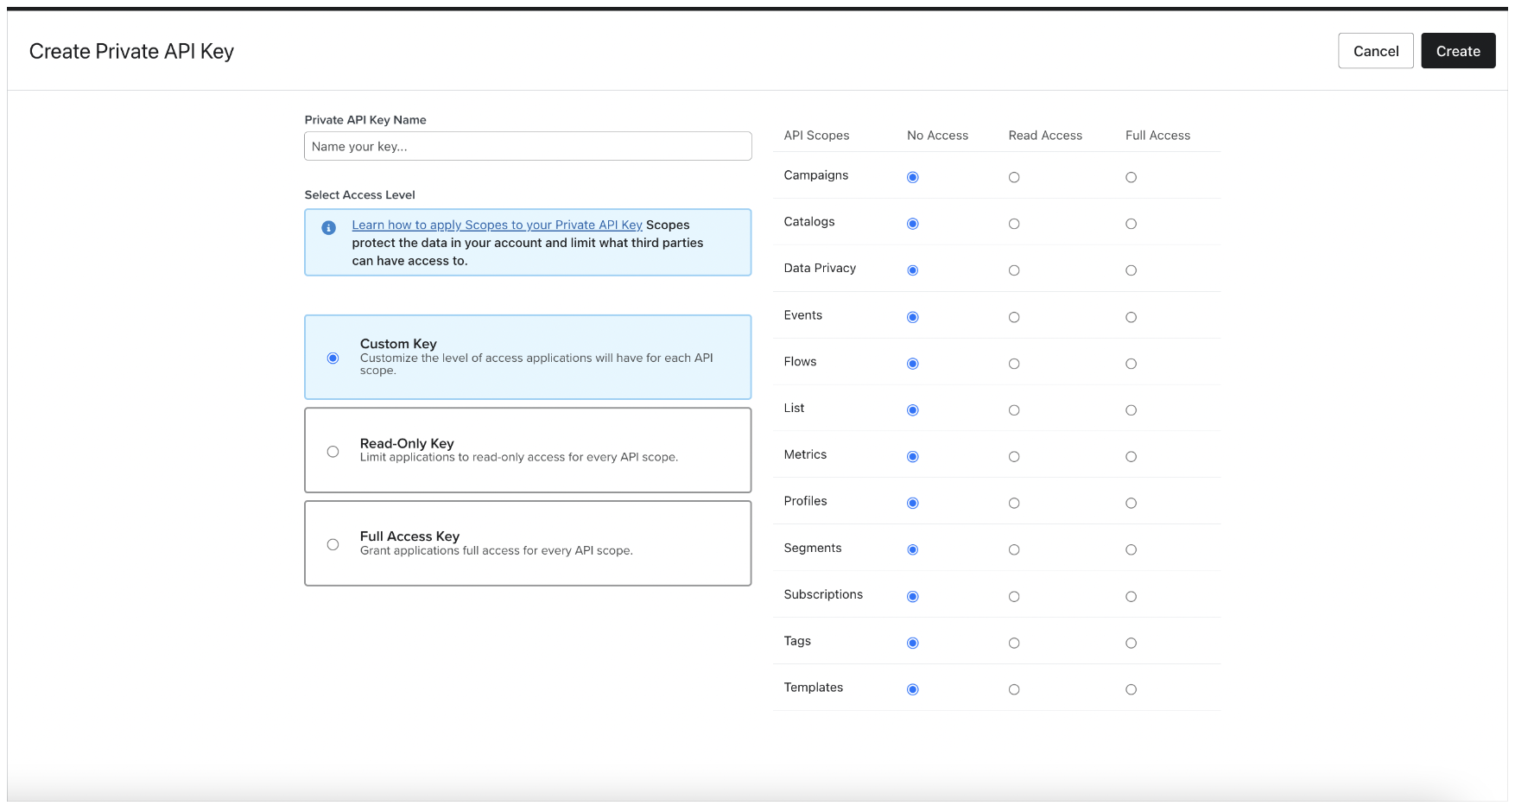The height and width of the screenshot is (812, 1515).
Task: Set Subscriptions to Full Access
Action: click(1131, 597)
